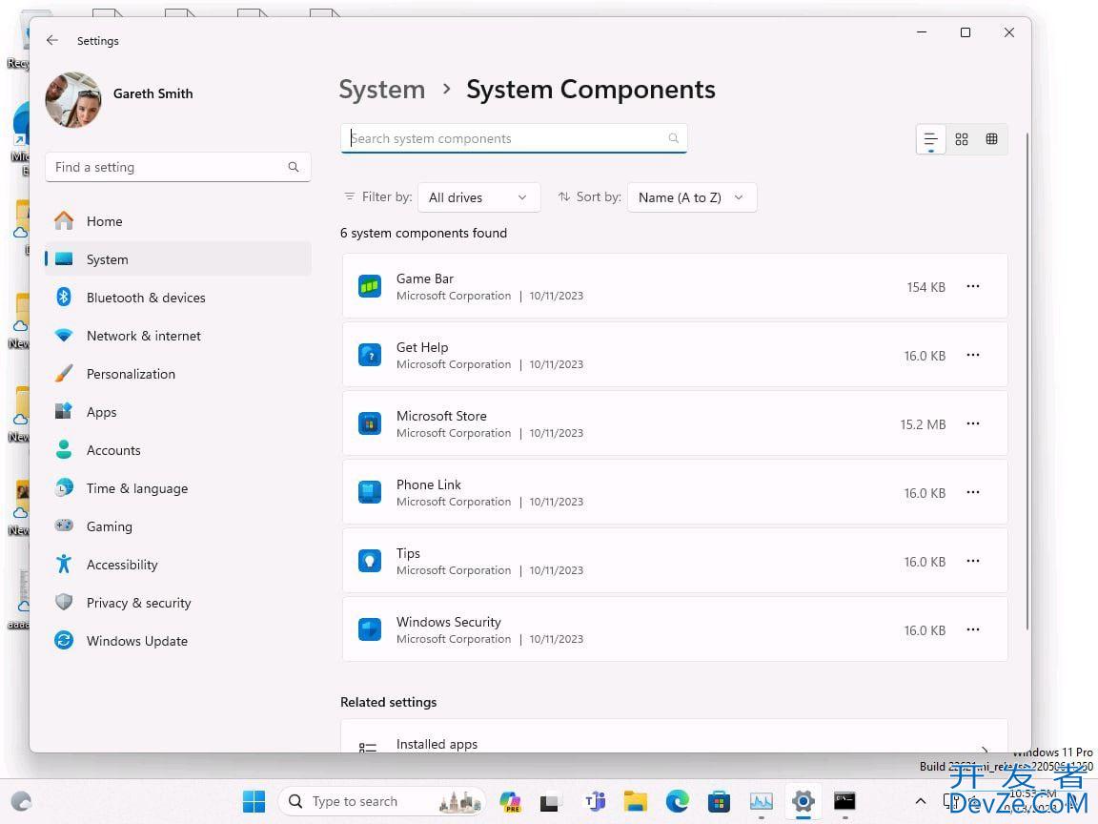Click the 154 KB size value

(x=925, y=287)
